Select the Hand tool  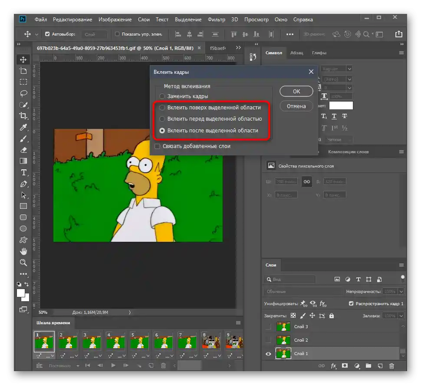(23, 251)
